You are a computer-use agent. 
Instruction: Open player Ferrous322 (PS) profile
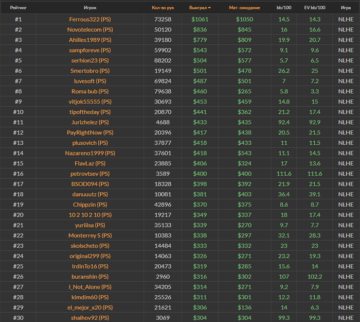pyautogui.click(x=90, y=19)
